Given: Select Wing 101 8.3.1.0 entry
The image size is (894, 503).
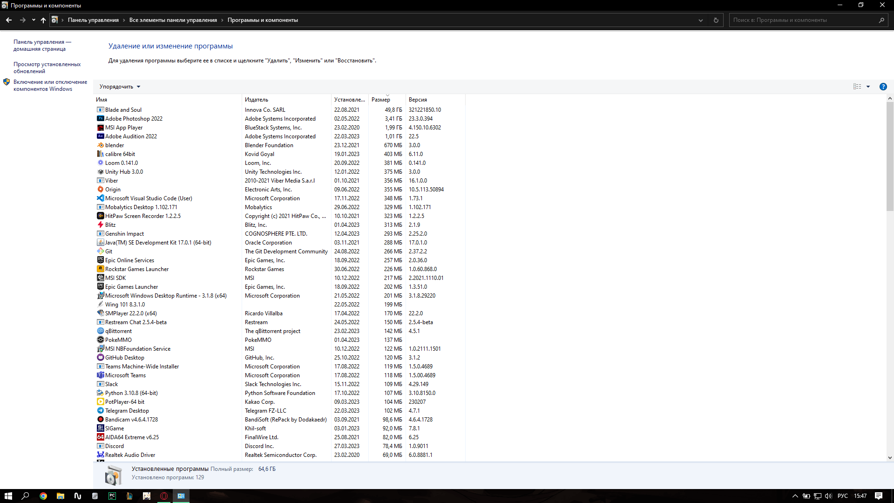Looking at the screenshot, I should (x=279, y=305).
